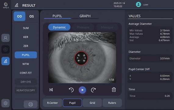
Task: Open the PUPIL results section
Action: tap(26, 55)
